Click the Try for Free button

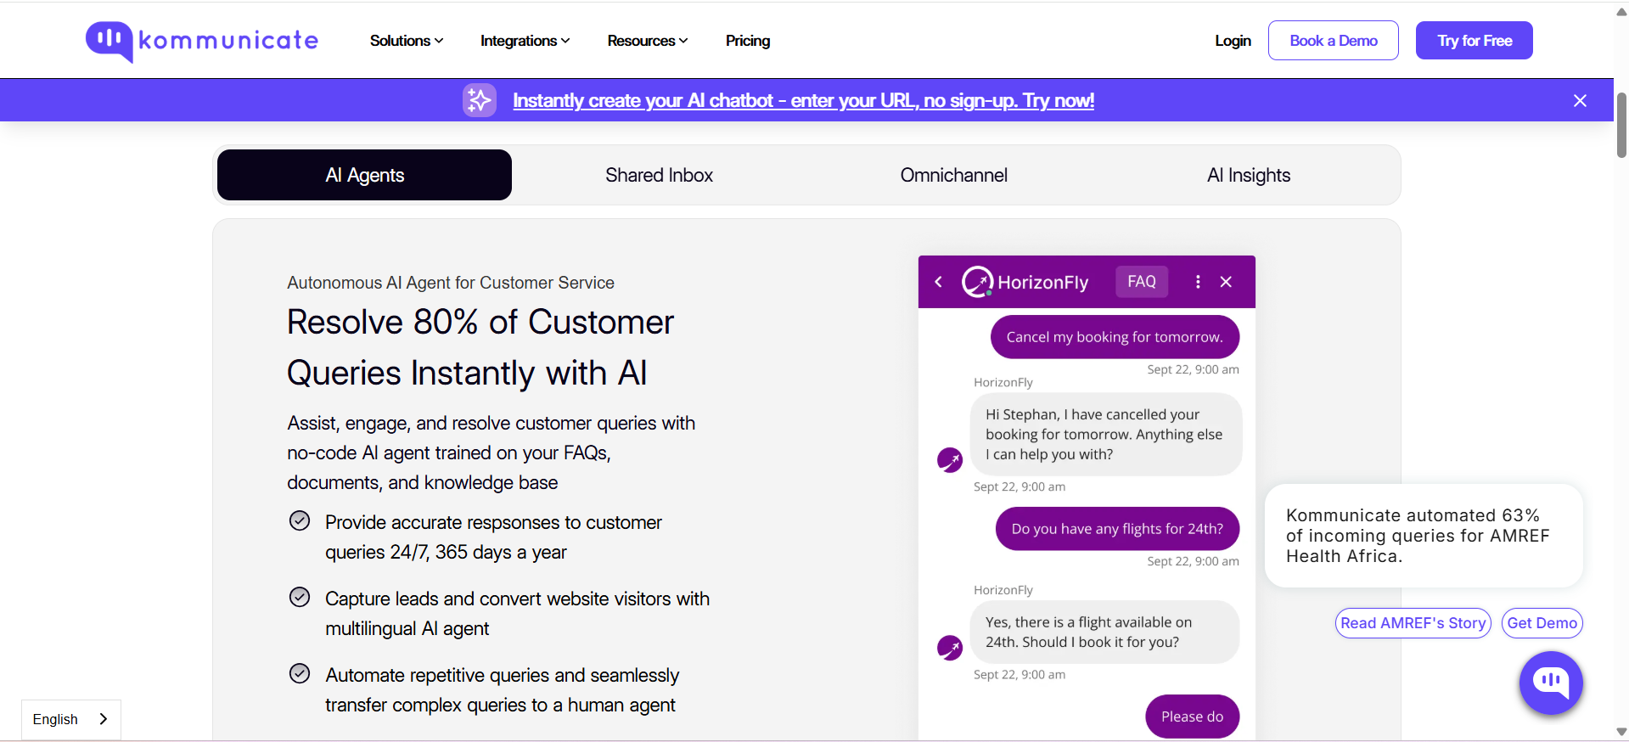[1474, 41]
